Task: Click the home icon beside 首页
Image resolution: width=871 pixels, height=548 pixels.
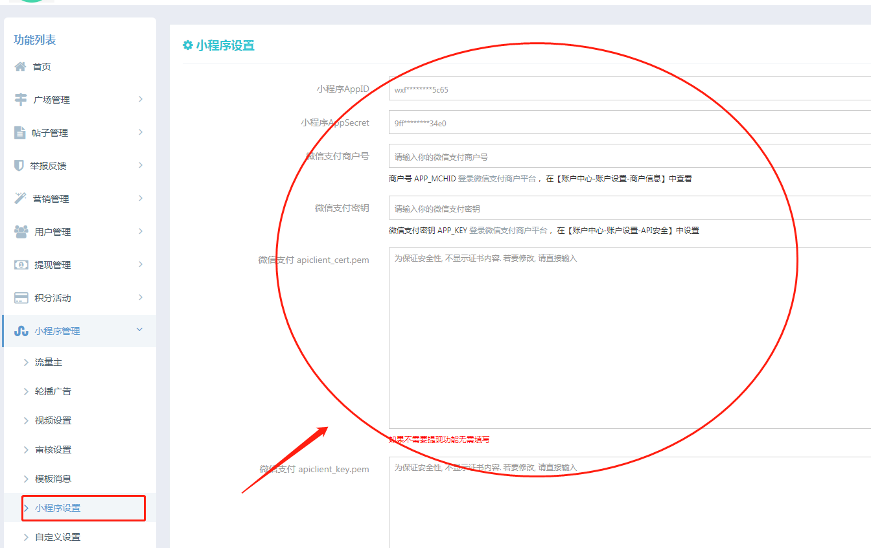Action: [x=21, y=67]
